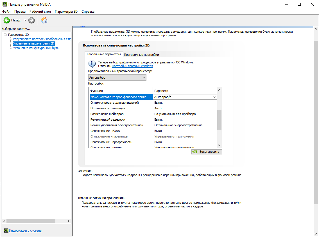
Task: Open the Информация о системе link
Action: [x=25, y=231]
